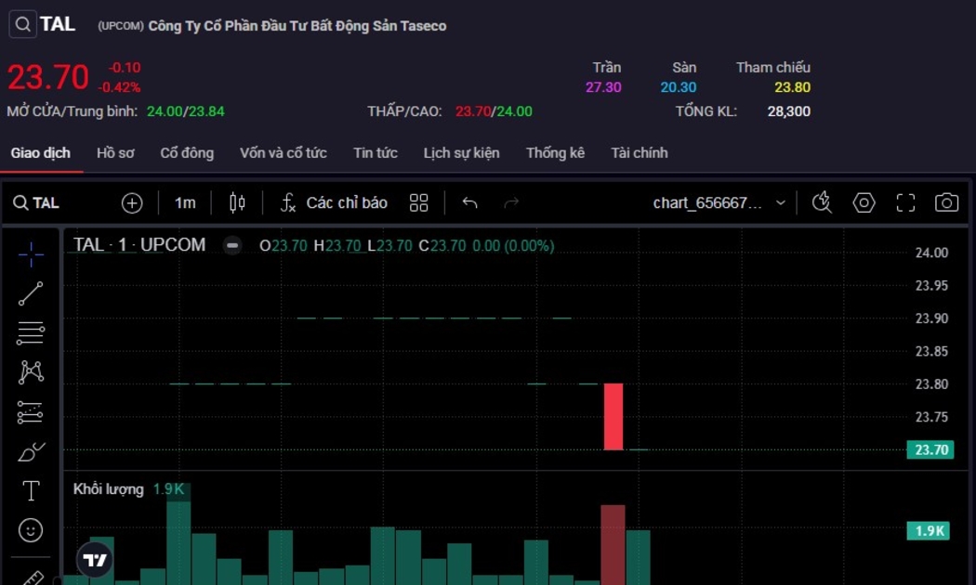Take a chart snapshot with camera icon
The height and width of the screenshot is (585, 976).
(x=946, y=202)
